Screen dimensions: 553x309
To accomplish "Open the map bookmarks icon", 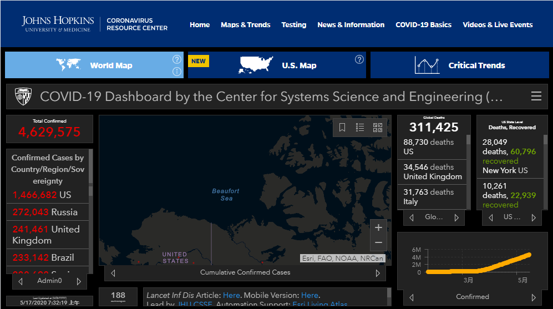I will (x=342, y=128).
